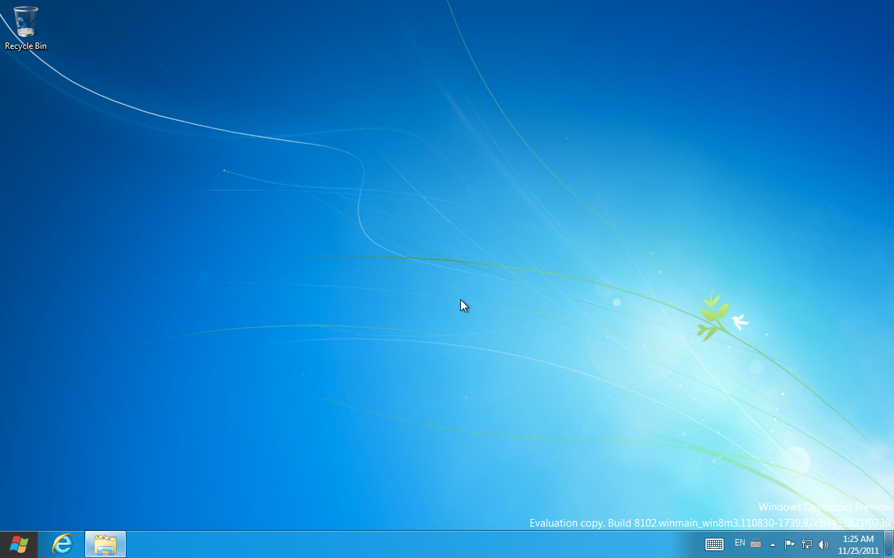Open the network connection tray icon

(806, 544)
